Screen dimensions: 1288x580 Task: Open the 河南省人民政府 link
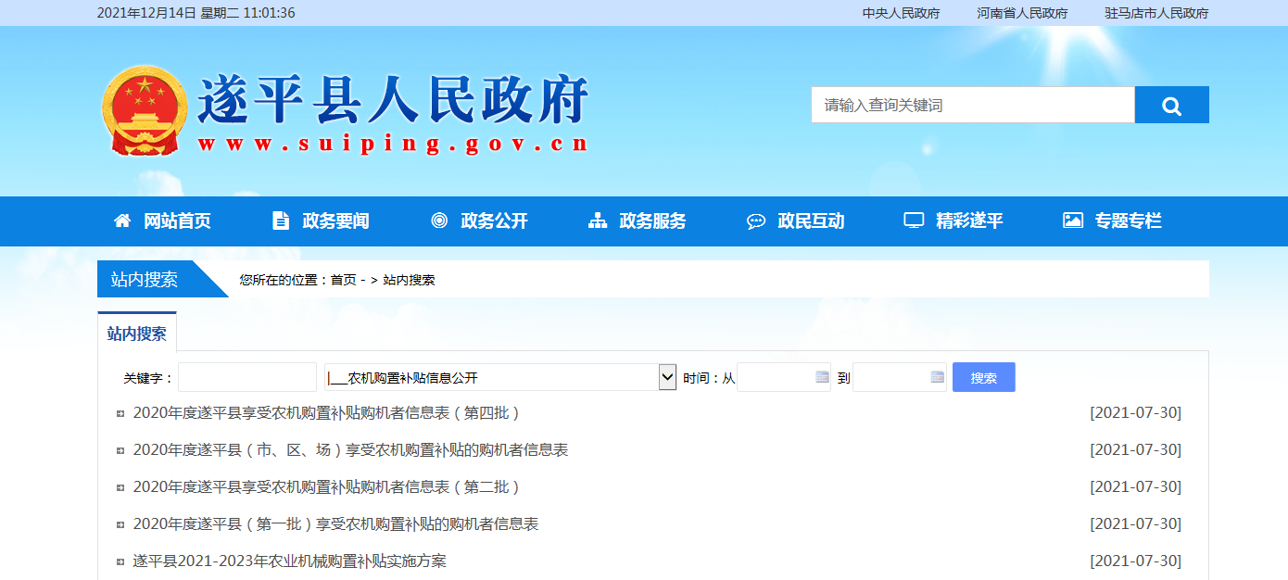point(1022,13)
